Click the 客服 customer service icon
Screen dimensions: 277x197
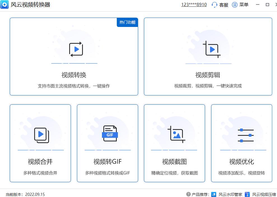pyautogui.click(x=215, y=4)
